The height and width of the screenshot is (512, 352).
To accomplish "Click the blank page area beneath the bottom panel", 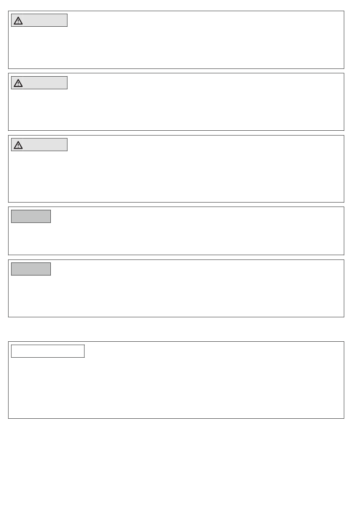I will pyautogui.click(x=176, y=465).
